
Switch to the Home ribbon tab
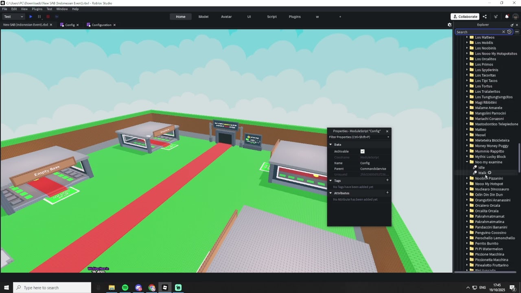tap(181, 17)
